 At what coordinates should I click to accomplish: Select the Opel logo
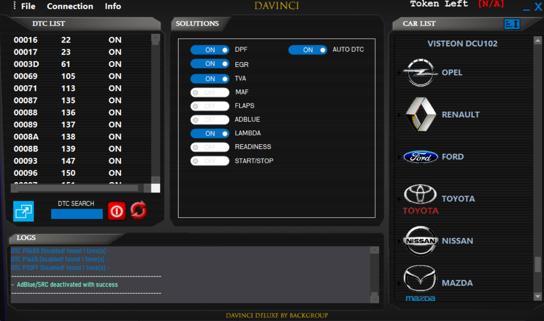pos(420,73)
